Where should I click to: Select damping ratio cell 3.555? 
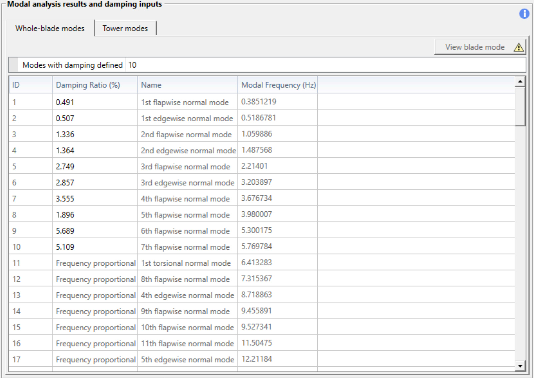[65, 199]
